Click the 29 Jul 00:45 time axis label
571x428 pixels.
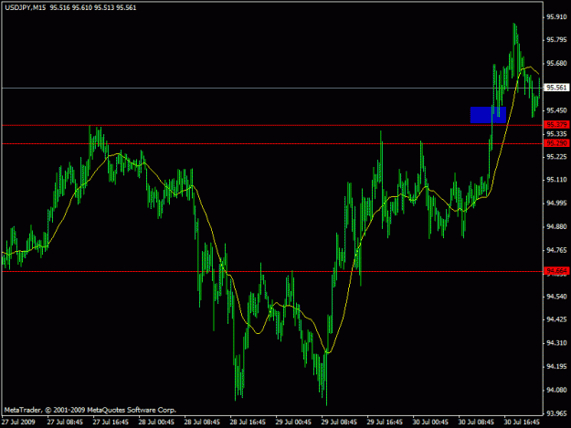[293, 422]
